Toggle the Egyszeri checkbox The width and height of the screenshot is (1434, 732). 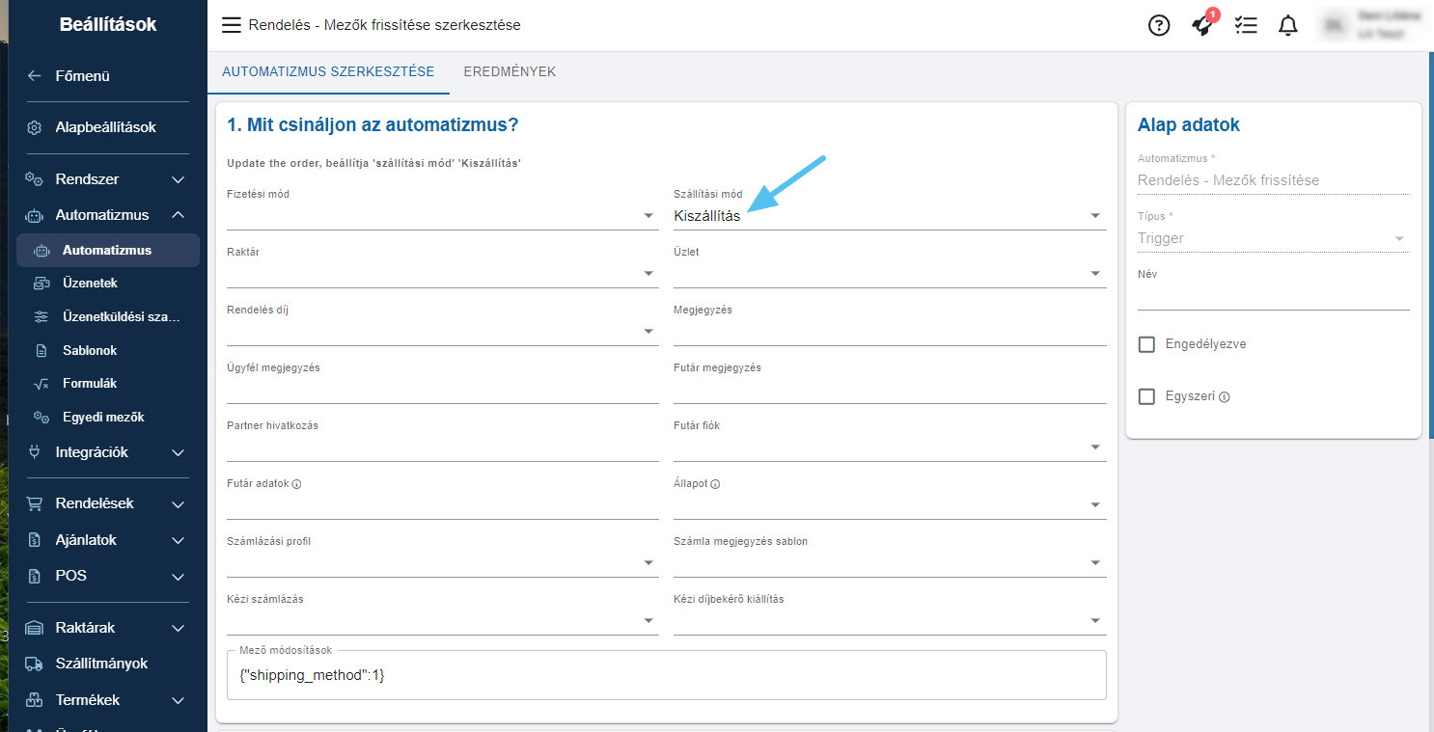(x=1146, y=396)
